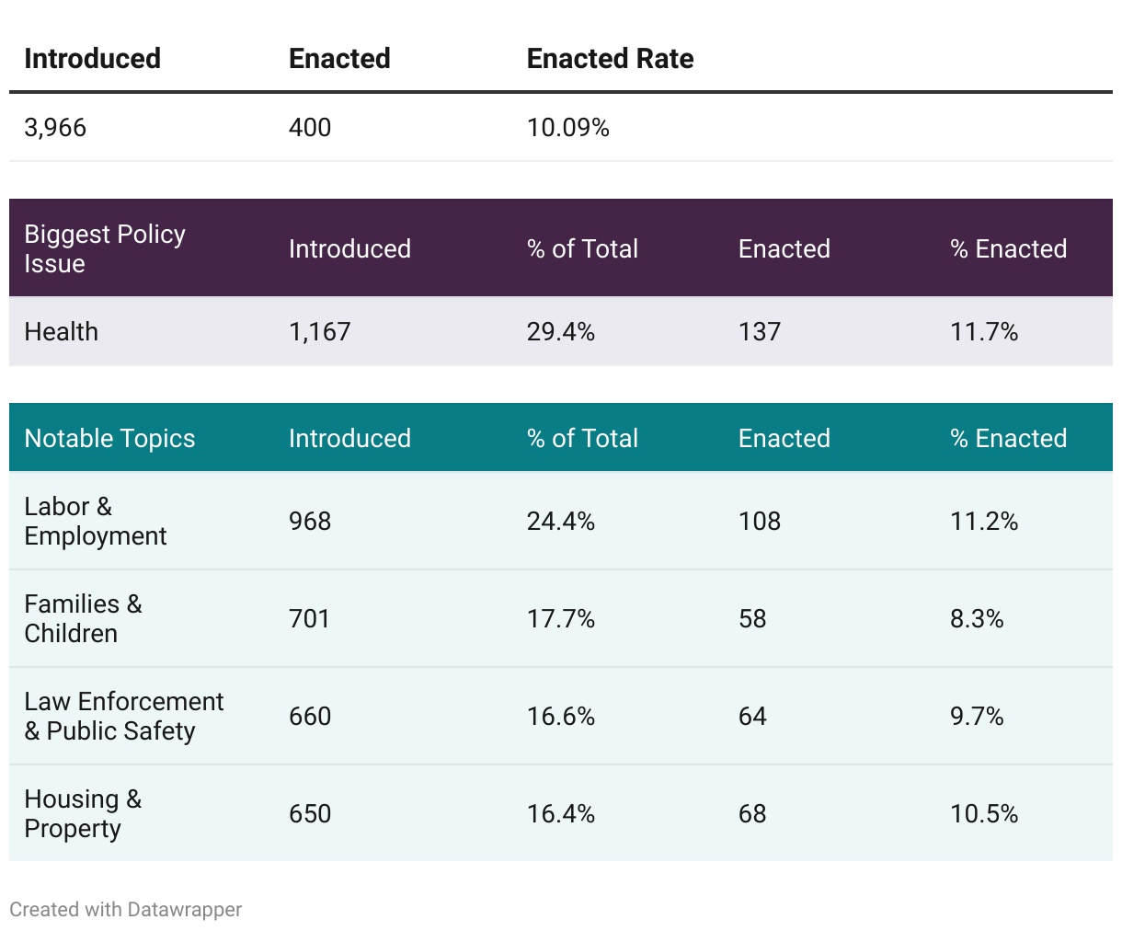Click the 24.4% Labor share value
The image size is (1122, 931).
(x=560, y=521)
